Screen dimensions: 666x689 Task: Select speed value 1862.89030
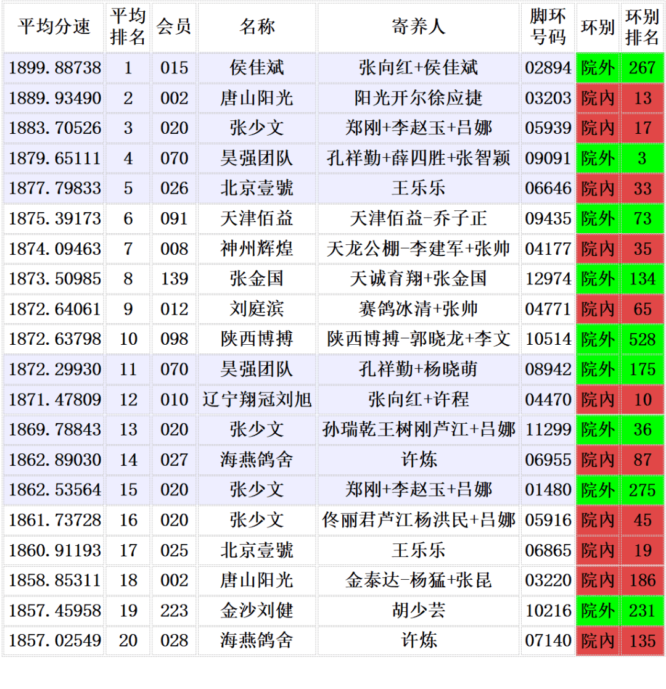[x=54, y=460]
